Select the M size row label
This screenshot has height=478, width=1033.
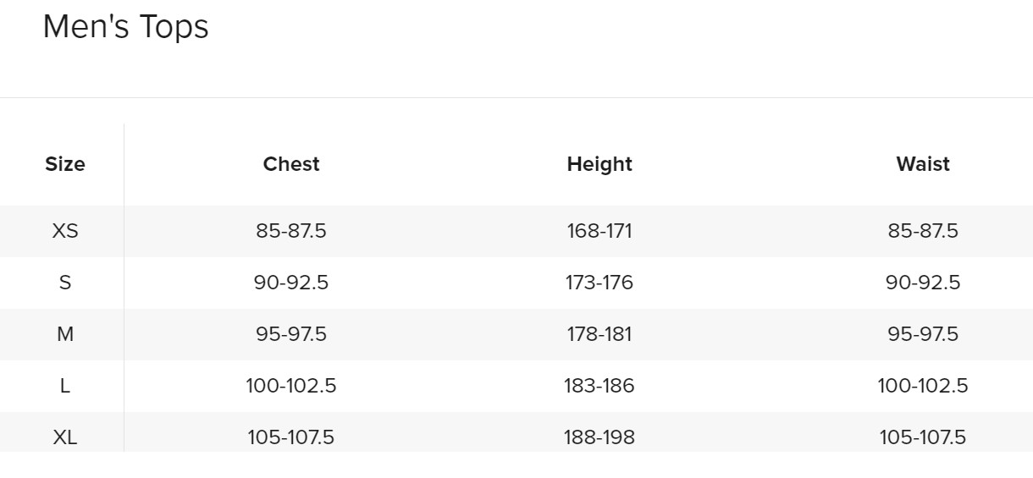(x=65, y=334)
